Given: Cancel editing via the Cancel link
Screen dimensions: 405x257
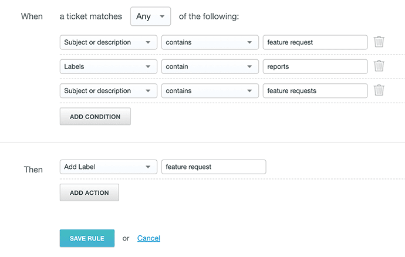Looking at the screenshot, I should click(x=148, y=238).
